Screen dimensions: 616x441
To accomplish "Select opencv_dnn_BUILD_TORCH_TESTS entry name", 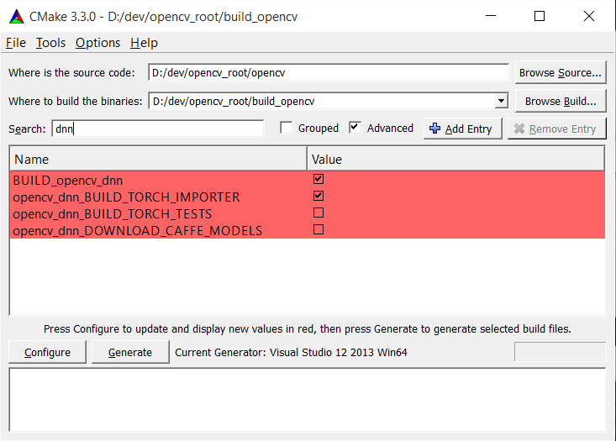I will 113,213.
